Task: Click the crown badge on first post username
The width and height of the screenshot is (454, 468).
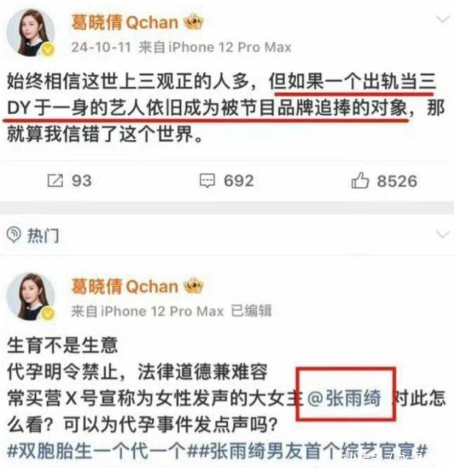Action: pos(194,22)
